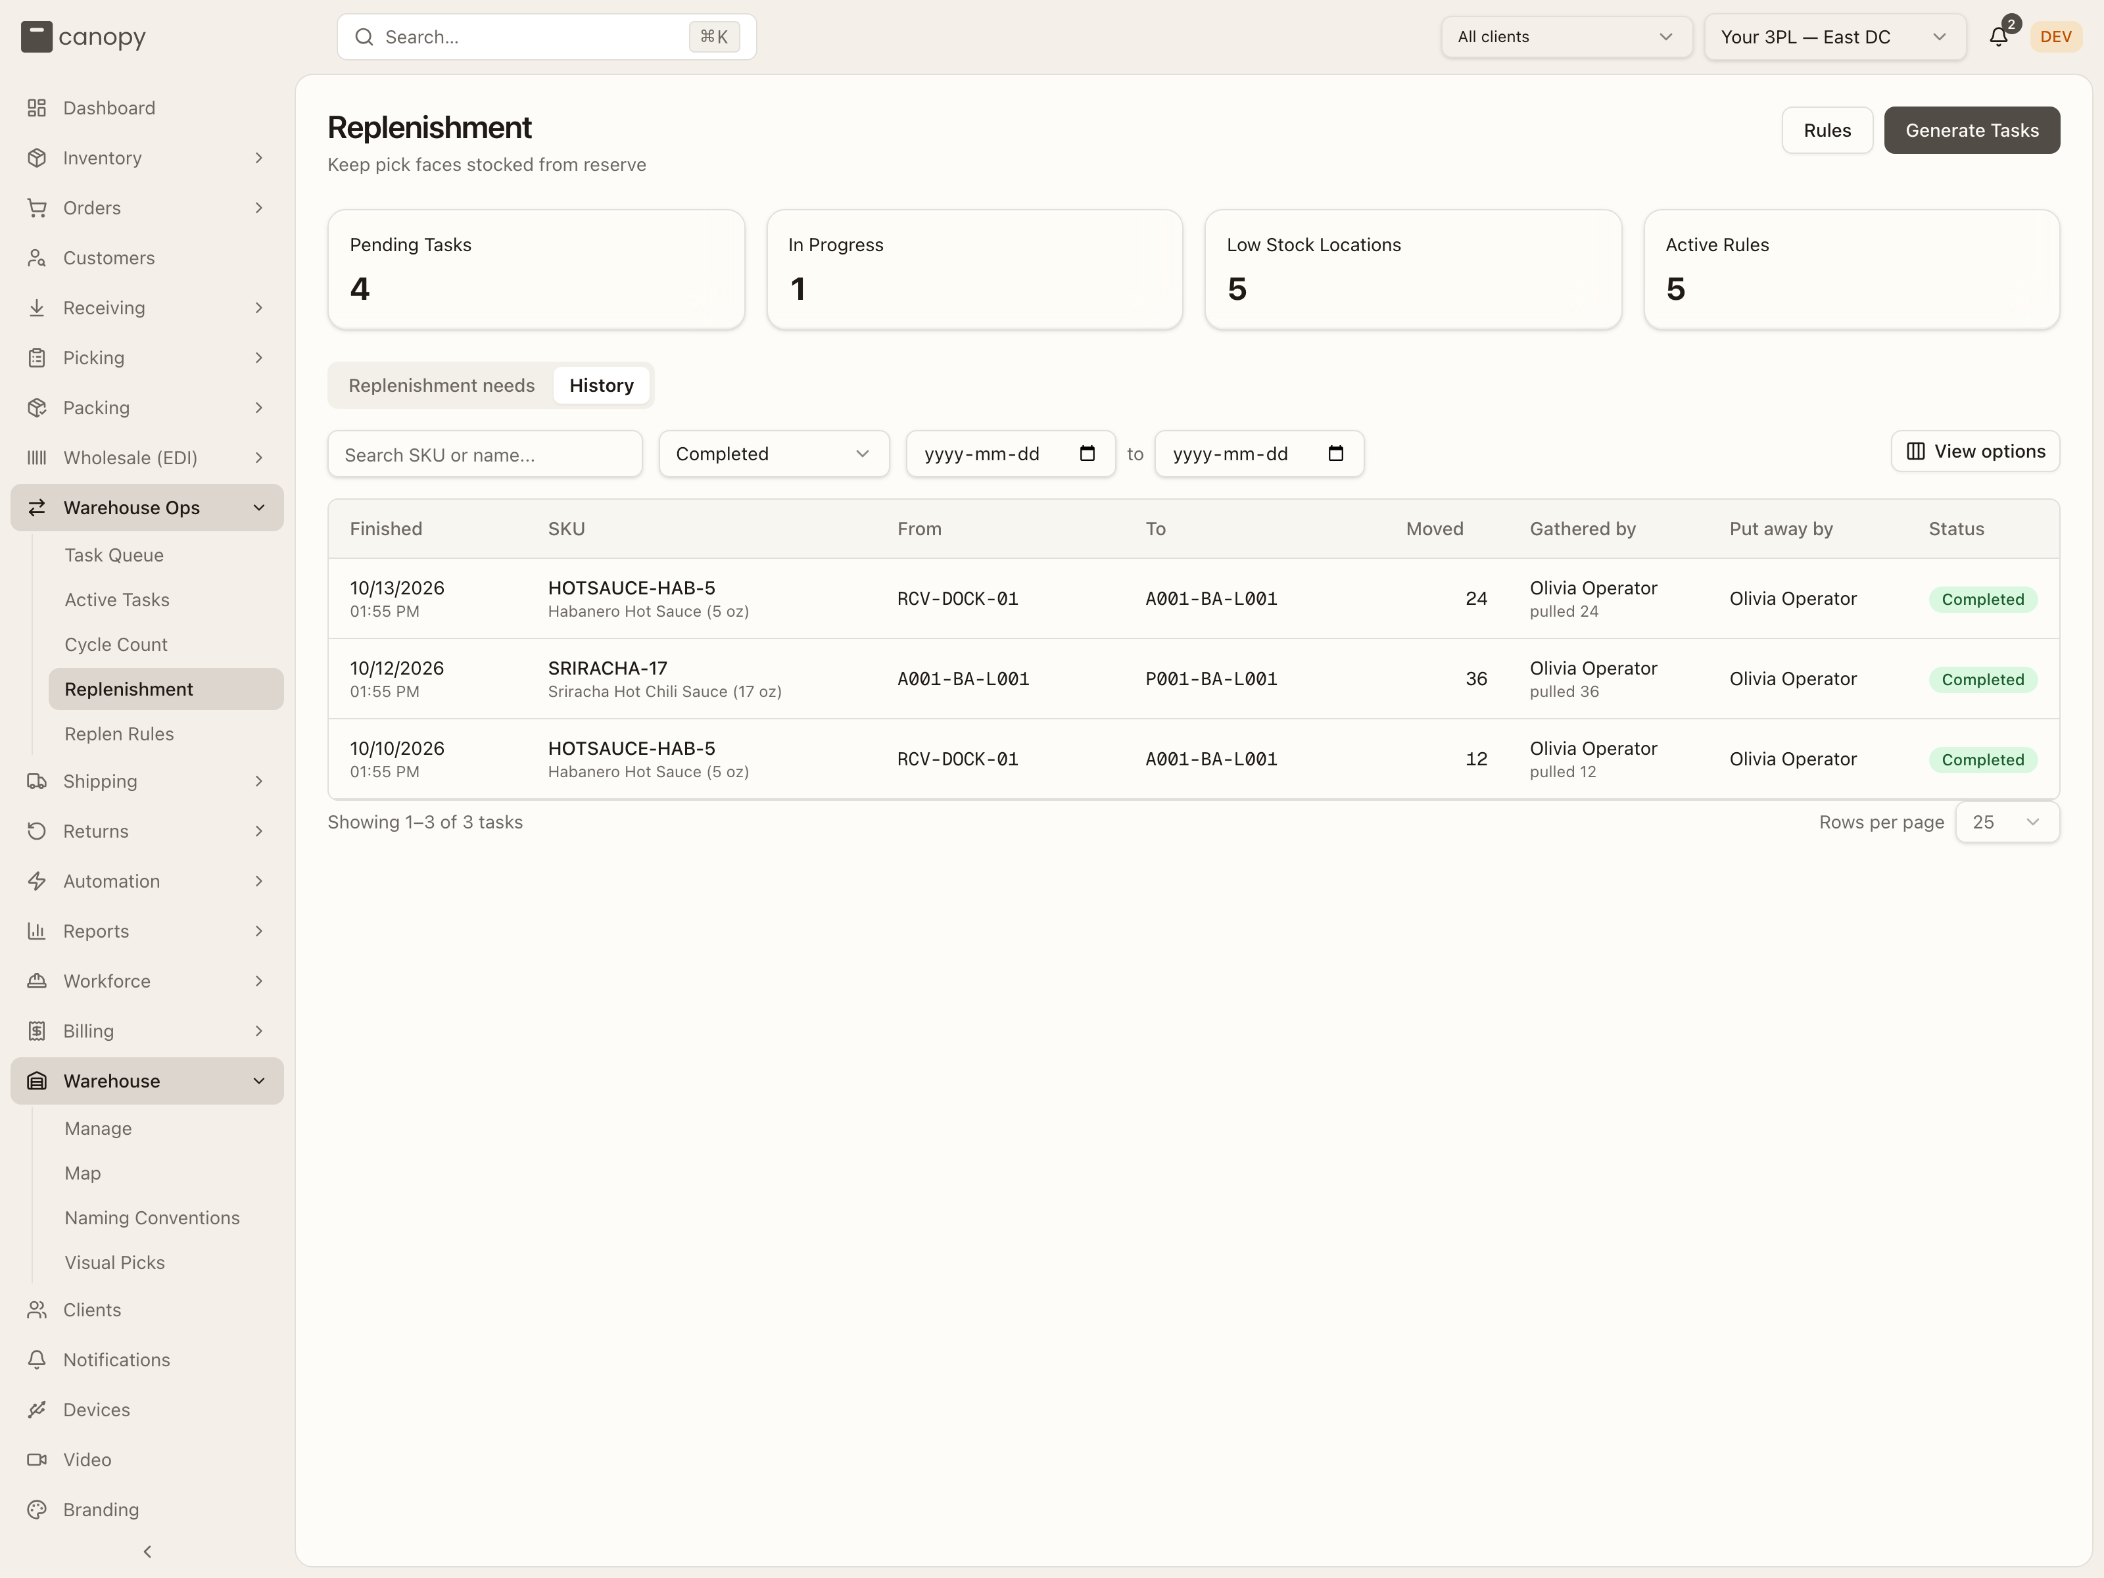The width and height of the screenshot is (2104, 1578).
Task: Click the Warehouse building icon
Action: point(37,1080)
